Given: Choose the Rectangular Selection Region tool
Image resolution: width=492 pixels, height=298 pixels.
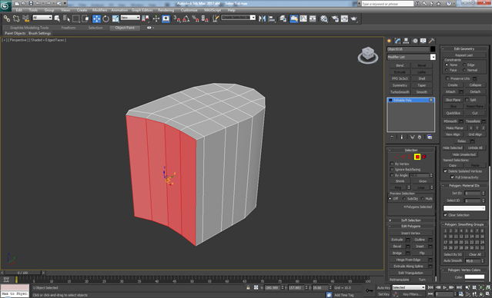Looking at the screenshot, I should tap(76, 18).
